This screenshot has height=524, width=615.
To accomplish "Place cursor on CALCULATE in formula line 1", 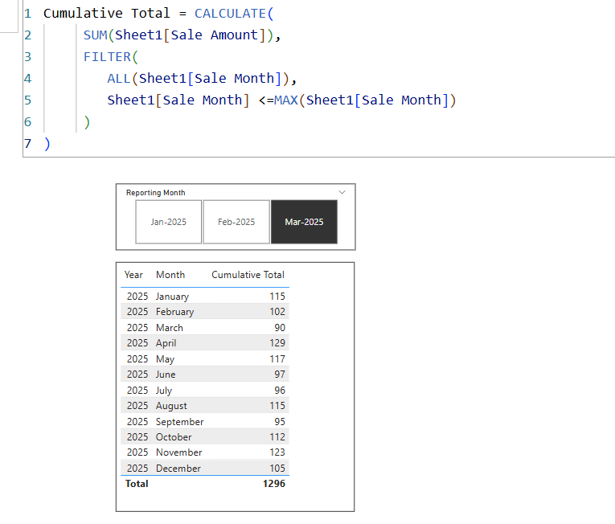I will click(x=230, y=14).
